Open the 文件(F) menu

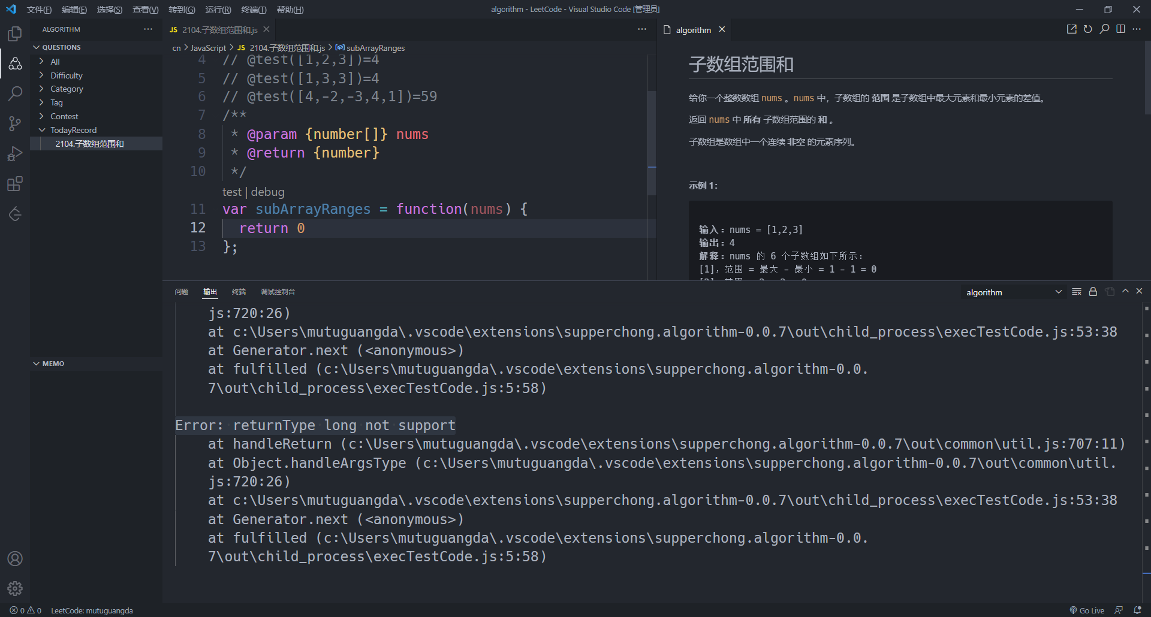click(38, 9)
